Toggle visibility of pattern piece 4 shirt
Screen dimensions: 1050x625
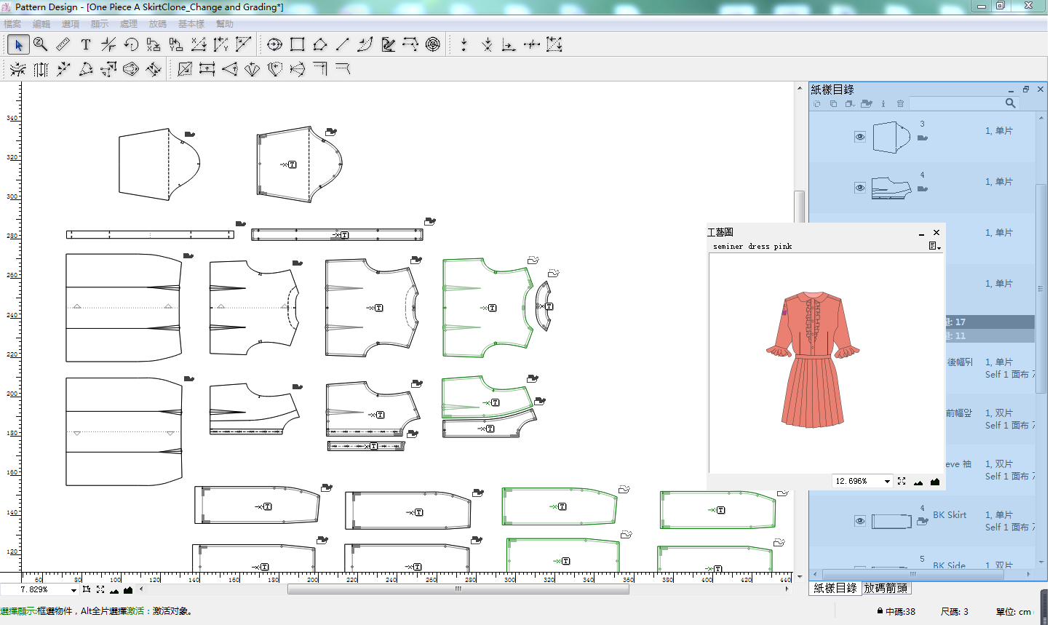click(859, 188)
